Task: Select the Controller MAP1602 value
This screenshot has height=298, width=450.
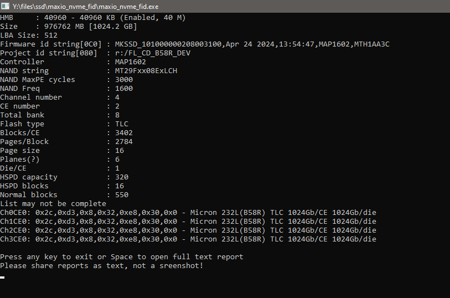Action: pos(130,62)
